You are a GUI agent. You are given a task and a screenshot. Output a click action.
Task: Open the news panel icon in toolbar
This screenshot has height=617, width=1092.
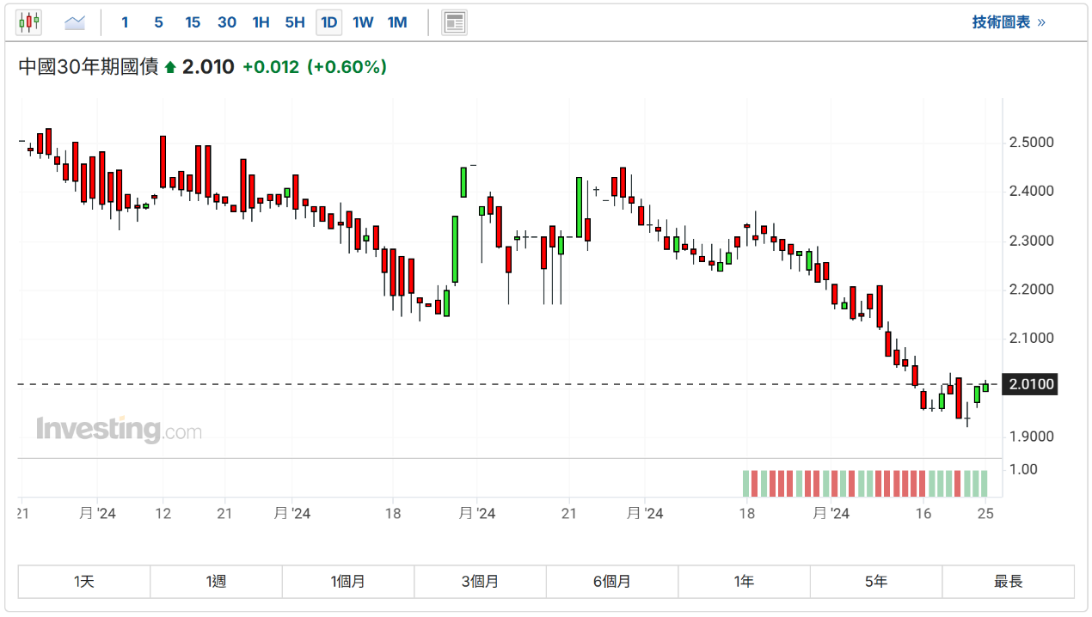454,22
